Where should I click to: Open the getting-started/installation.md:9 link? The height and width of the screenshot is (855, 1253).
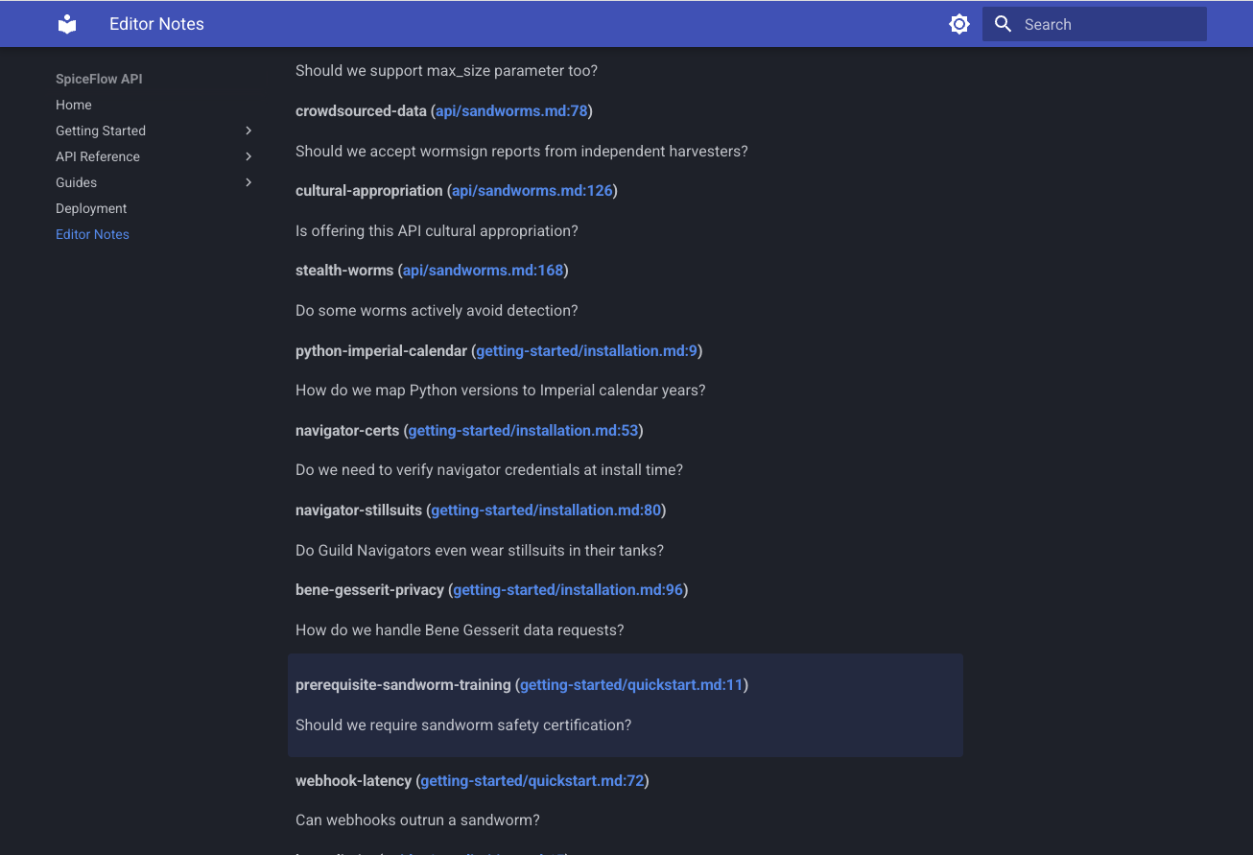point(586,350)
